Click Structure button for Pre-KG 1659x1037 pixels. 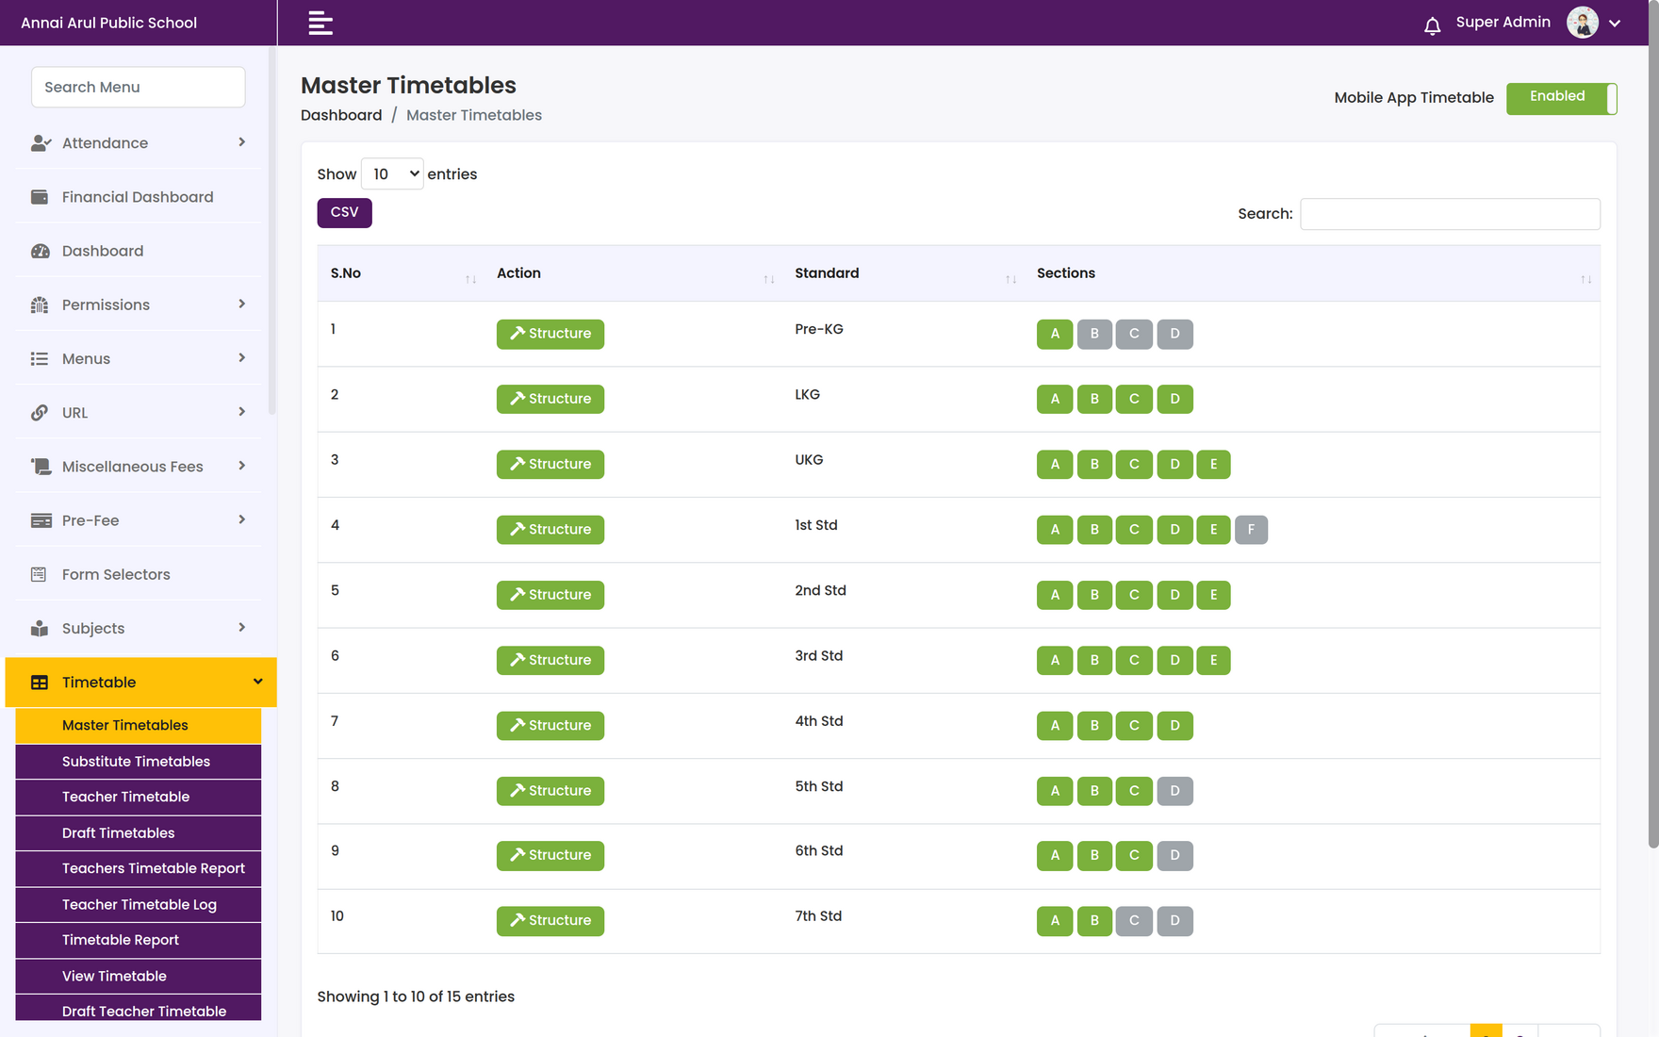[x=550, y=334]
